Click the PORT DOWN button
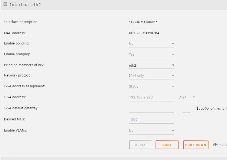The height and width of the screenshot is (160, 227). (x=196, y=145)
